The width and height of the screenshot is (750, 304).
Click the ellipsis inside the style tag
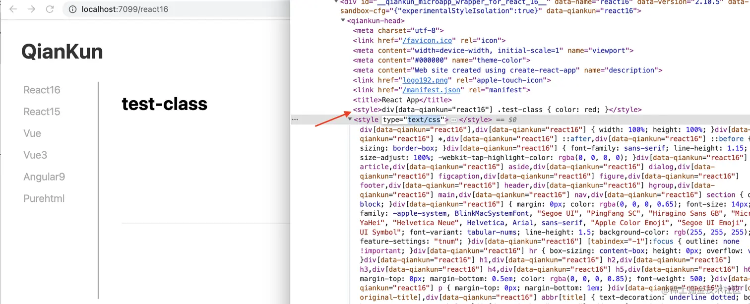(453, 120)
